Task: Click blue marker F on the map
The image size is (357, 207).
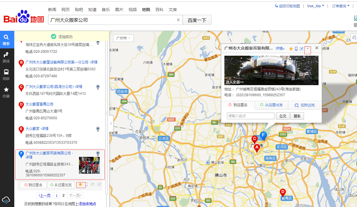Action: click(x=263, y=136)
